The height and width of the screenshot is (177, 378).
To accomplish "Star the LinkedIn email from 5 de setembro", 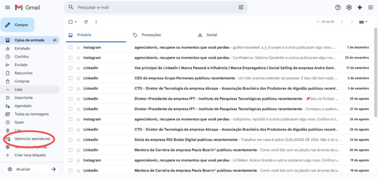I will click(x=78, y=78).
